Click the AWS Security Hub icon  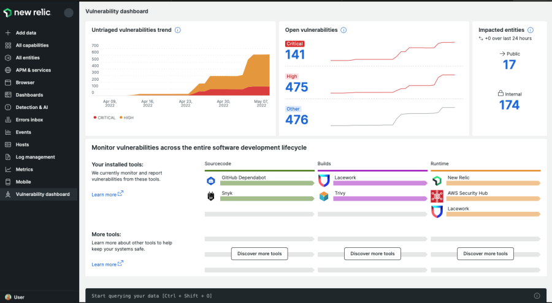pos(437,196)
